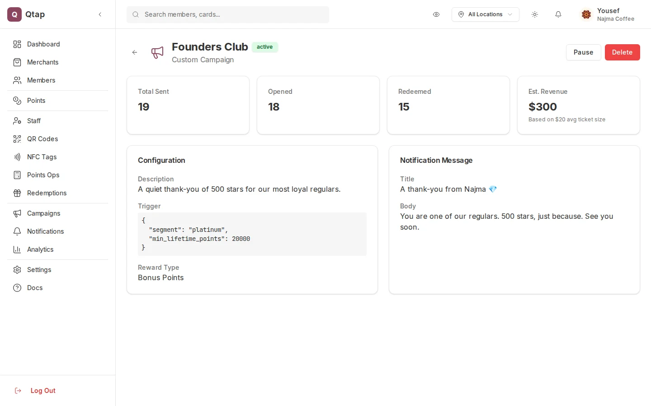
Task: Click the Redemptions gift icon
Action: click(x=17, y=193)
